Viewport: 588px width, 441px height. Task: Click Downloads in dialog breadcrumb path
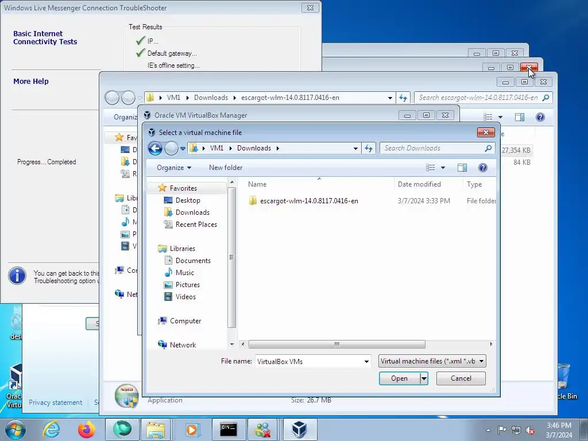pos(254,148)
